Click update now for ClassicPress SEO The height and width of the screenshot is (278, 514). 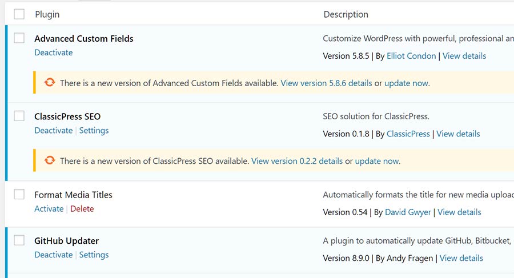(x=377, y=162)
